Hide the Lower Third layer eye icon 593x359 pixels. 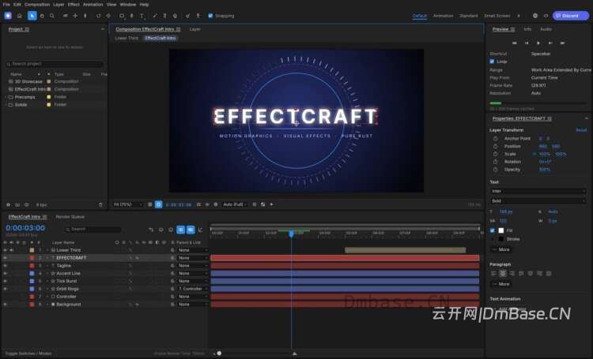tap(5, 250)
